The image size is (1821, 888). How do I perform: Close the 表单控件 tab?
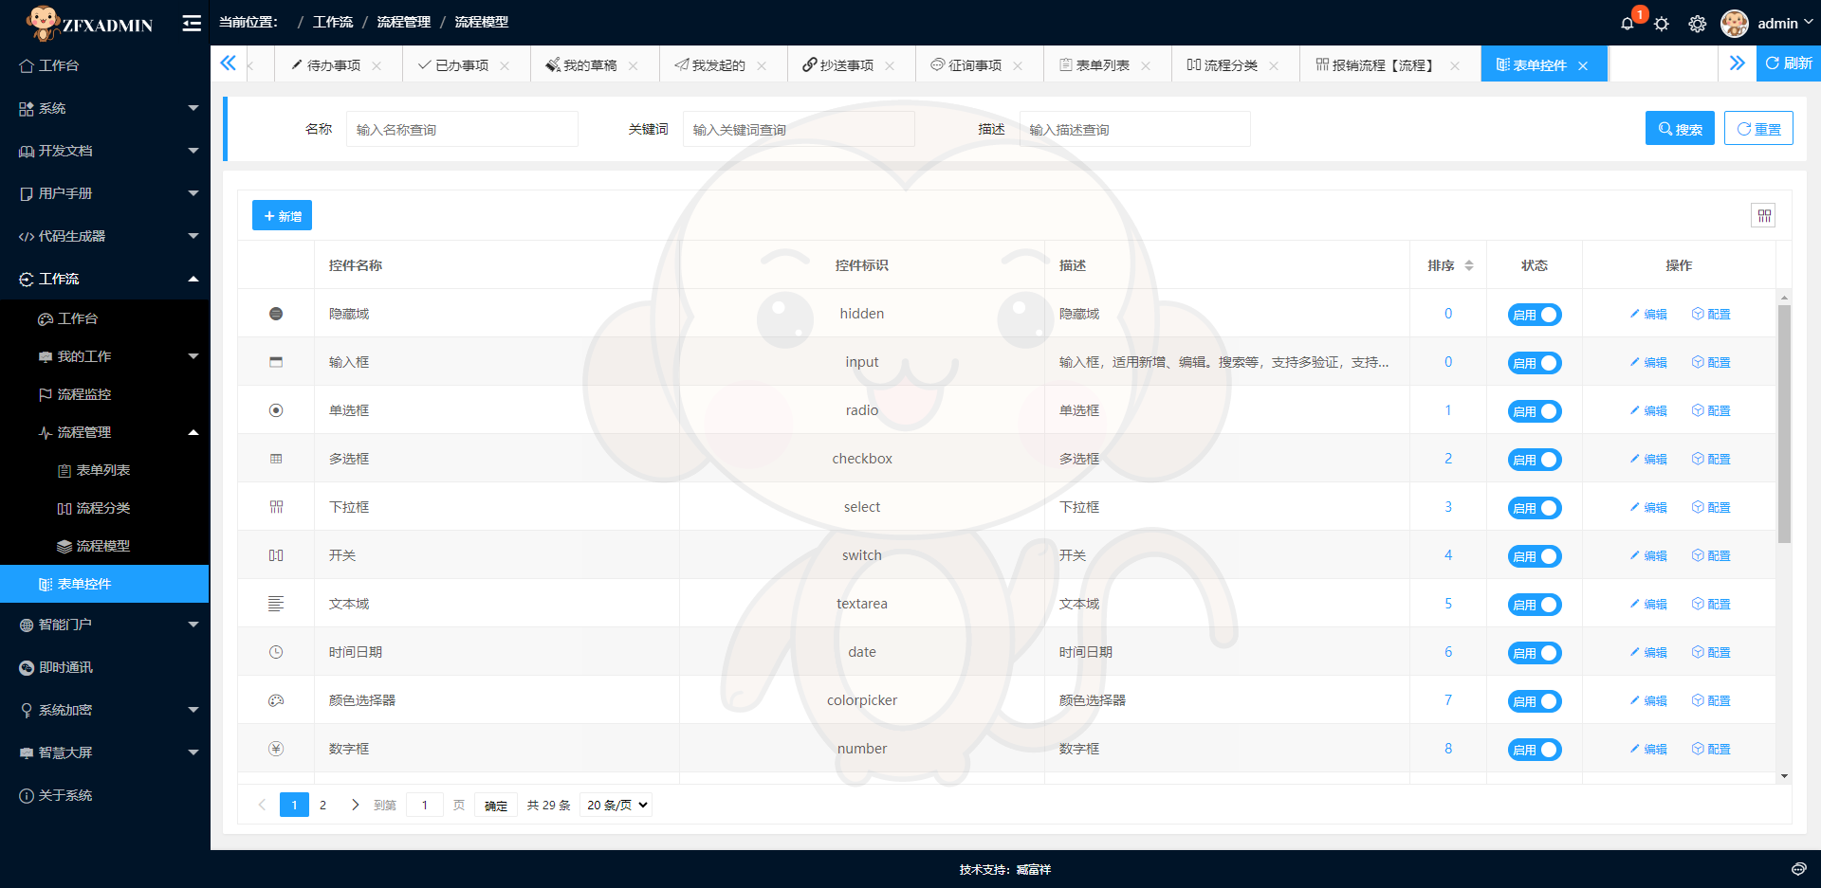1583,65
